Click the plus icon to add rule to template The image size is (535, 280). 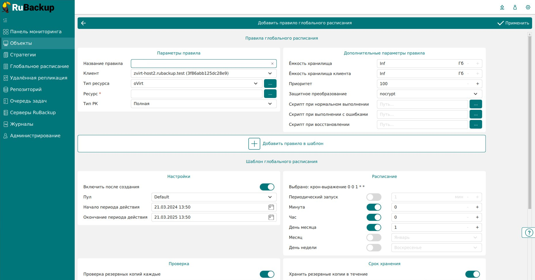tap(254, 144)
